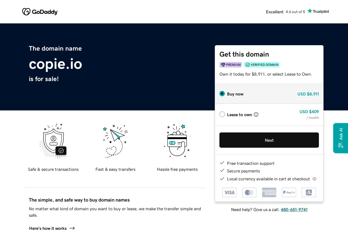The width and height of the screenshot is (348, 232).
Task: Click the local currency info icon
Action: pos(314,179)
